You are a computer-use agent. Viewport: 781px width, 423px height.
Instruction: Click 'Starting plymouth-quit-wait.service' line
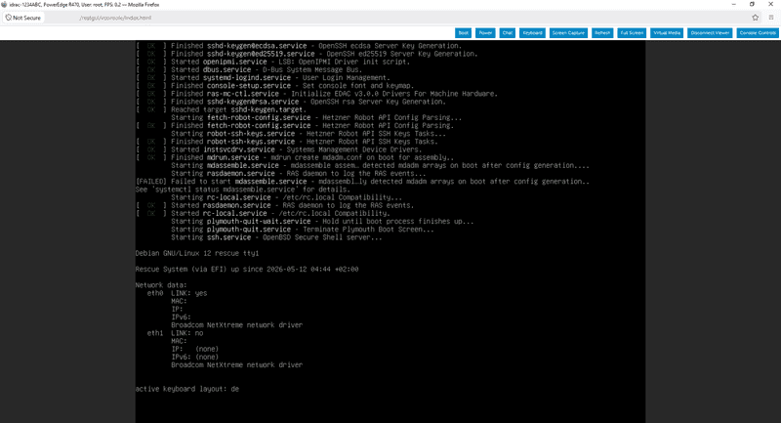[322, 221]
